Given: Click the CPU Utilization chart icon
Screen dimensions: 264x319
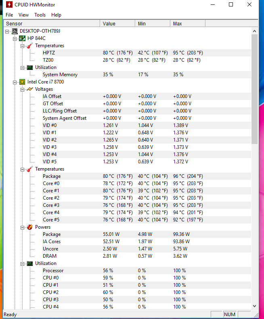Looking at the screenshot, I should click(30, 263).
